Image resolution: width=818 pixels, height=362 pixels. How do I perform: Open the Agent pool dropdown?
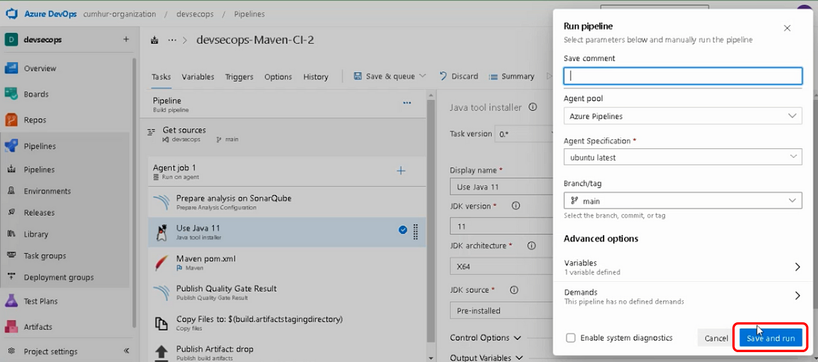(x=682, y=116)
